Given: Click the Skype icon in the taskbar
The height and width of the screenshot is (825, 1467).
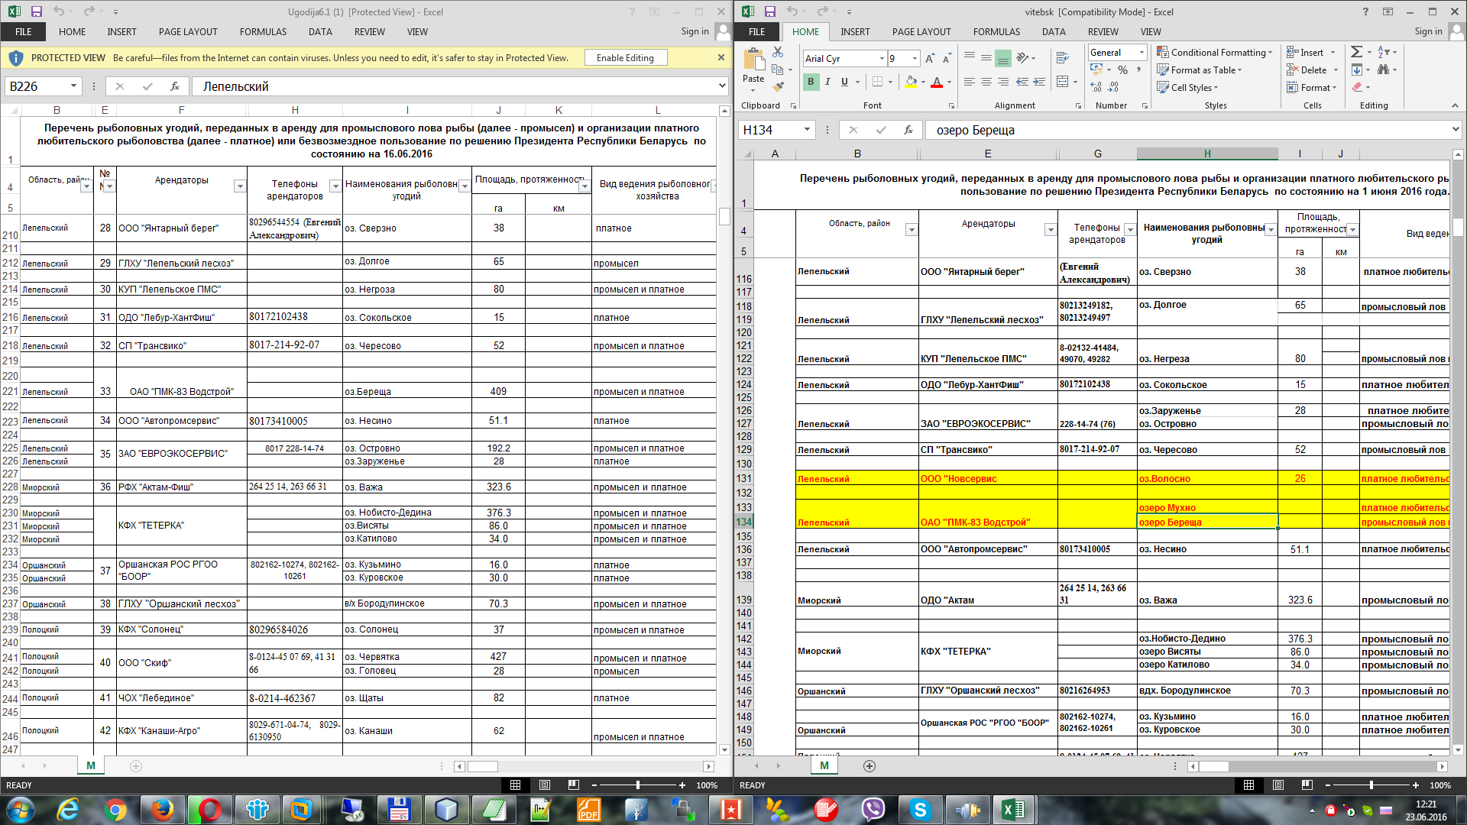Looking at the screenshot, I should pos(920,810).
